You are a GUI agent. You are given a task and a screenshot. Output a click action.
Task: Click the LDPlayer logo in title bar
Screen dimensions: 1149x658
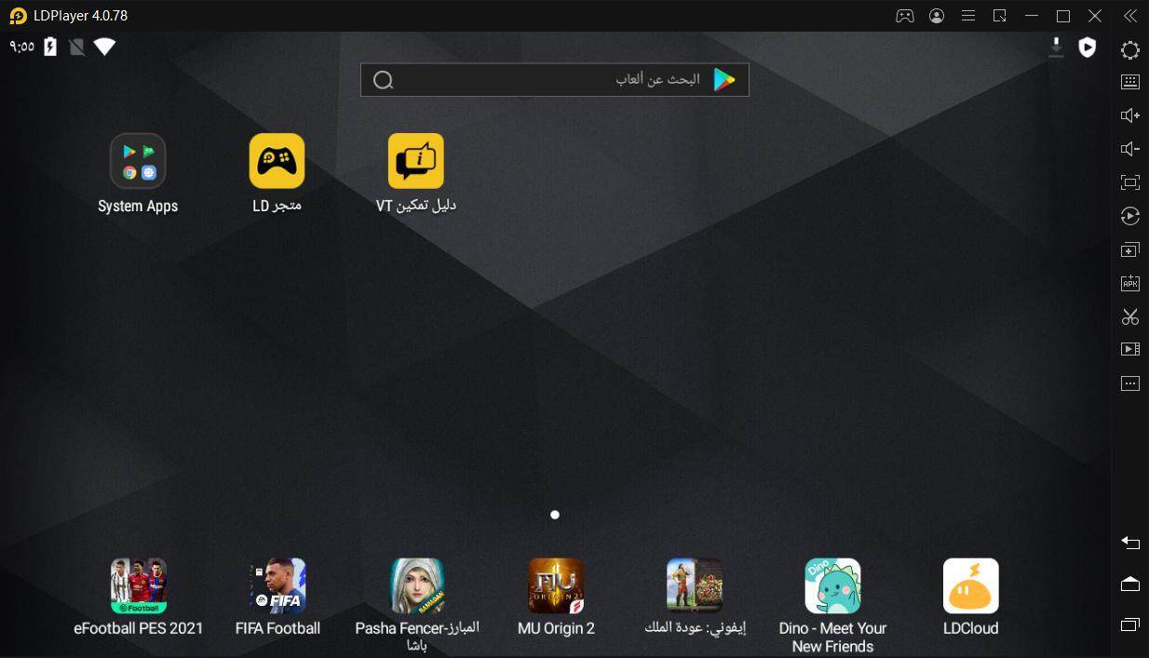coord(18,16)
